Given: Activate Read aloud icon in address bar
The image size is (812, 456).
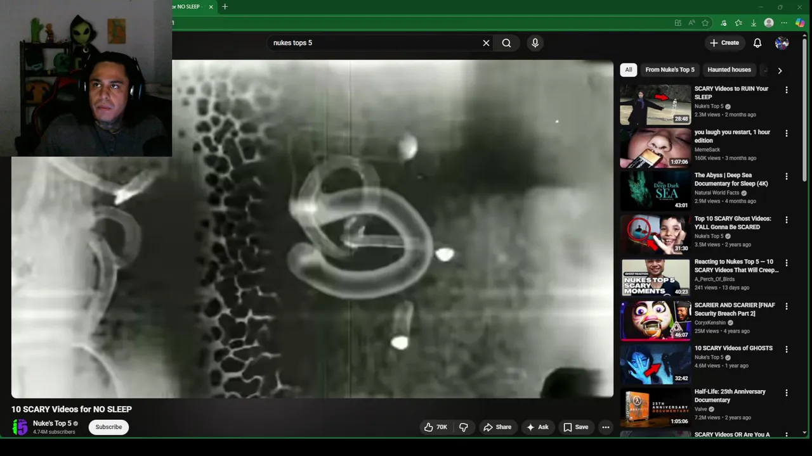Looking at the screenshot, I should [x=691, y=23].
